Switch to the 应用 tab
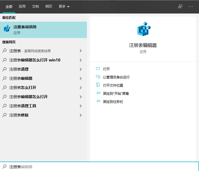The image size is (199, 171). pos(22,6)
